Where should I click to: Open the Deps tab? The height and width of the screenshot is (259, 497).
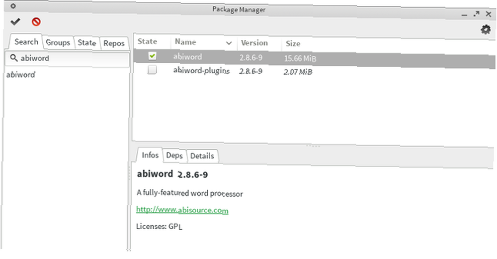click(174, 155)
